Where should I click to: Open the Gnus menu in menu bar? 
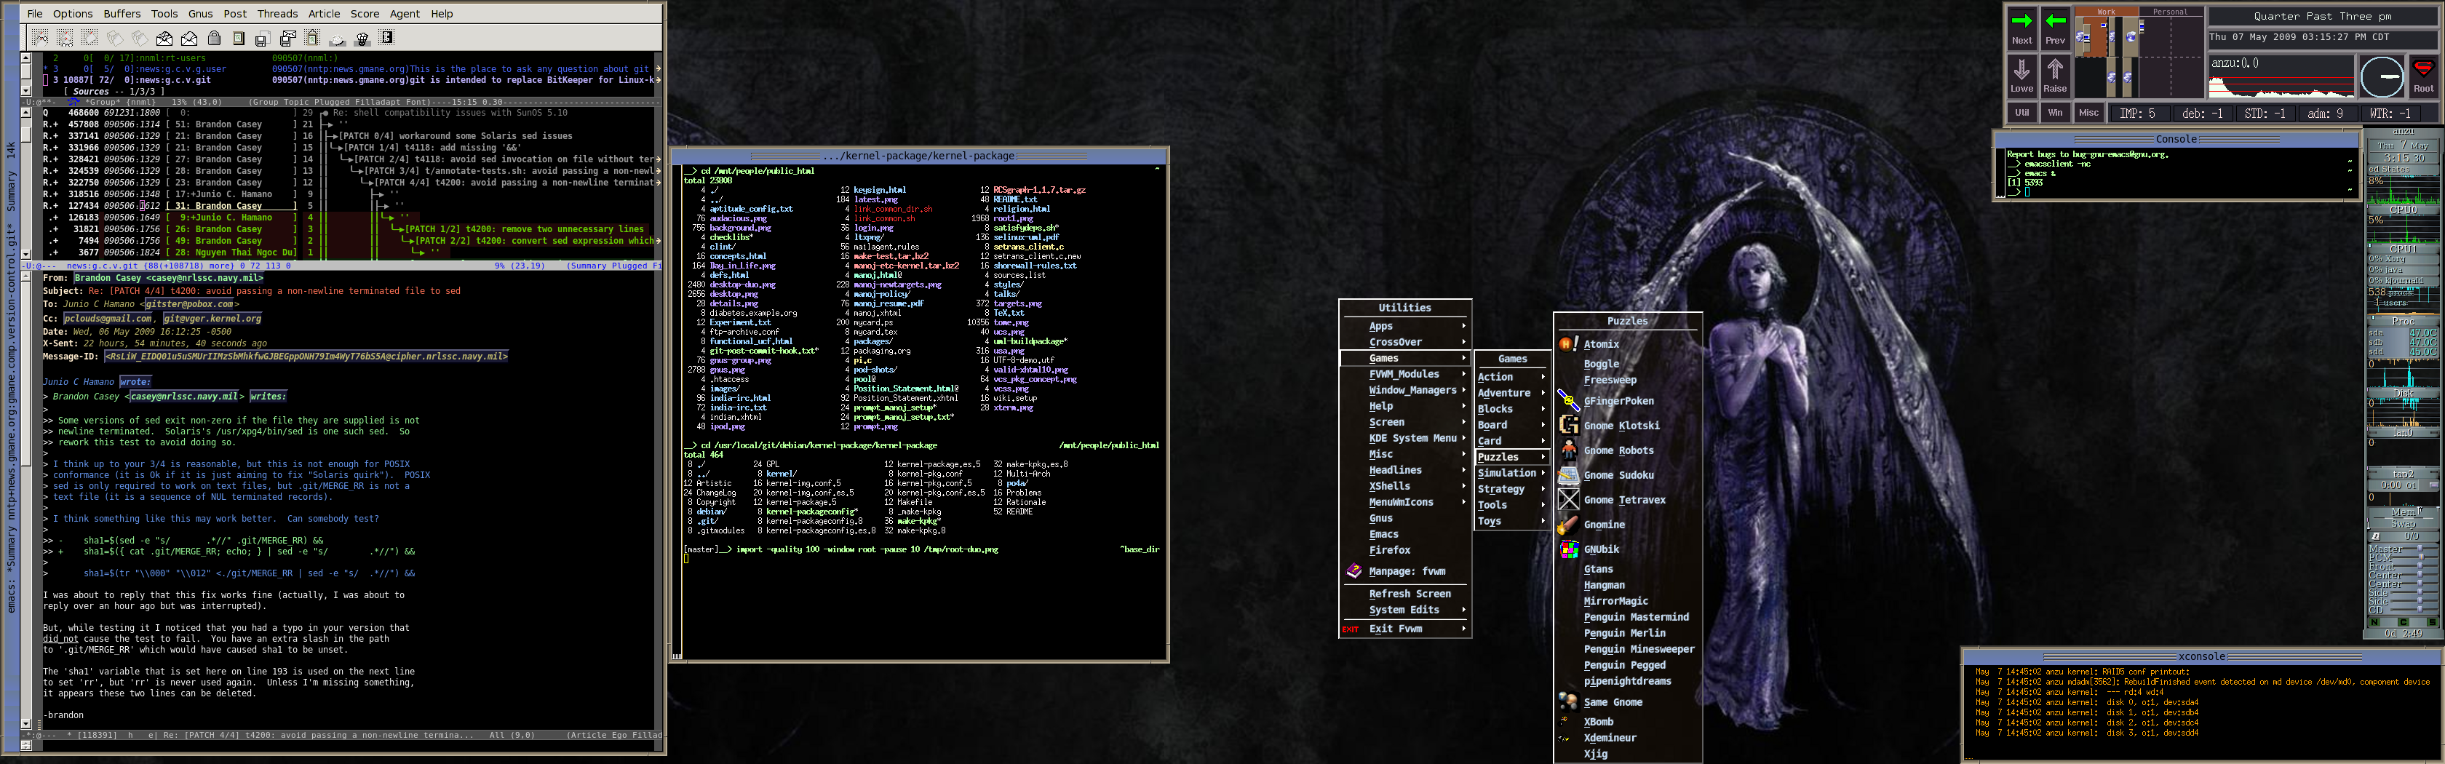200,15
